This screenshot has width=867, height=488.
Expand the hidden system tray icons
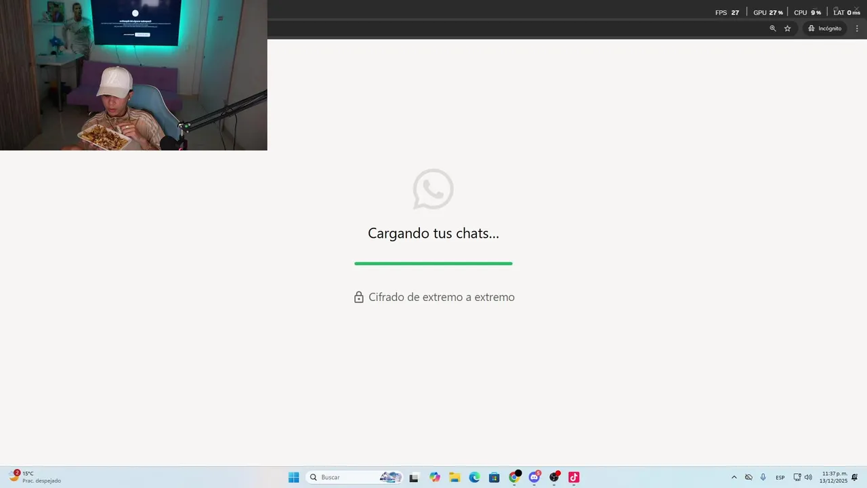pos(734,477)
